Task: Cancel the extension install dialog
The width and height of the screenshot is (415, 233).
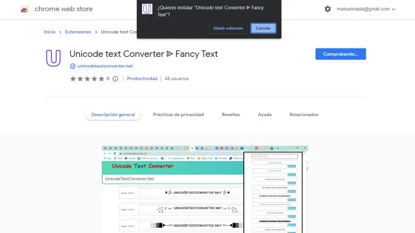Action: point(263,28)
